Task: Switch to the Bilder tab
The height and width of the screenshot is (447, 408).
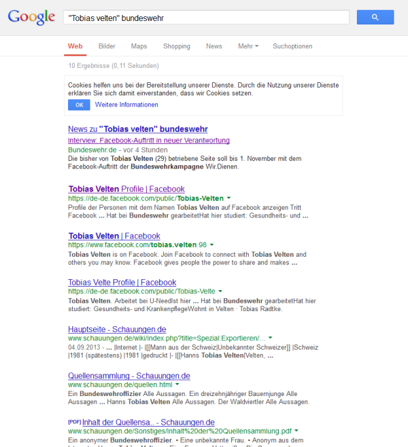Action: point(107,46)
